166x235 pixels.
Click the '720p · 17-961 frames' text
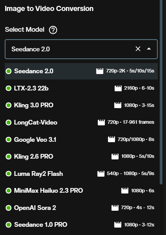pyautogui.click(x=131, y=122)
